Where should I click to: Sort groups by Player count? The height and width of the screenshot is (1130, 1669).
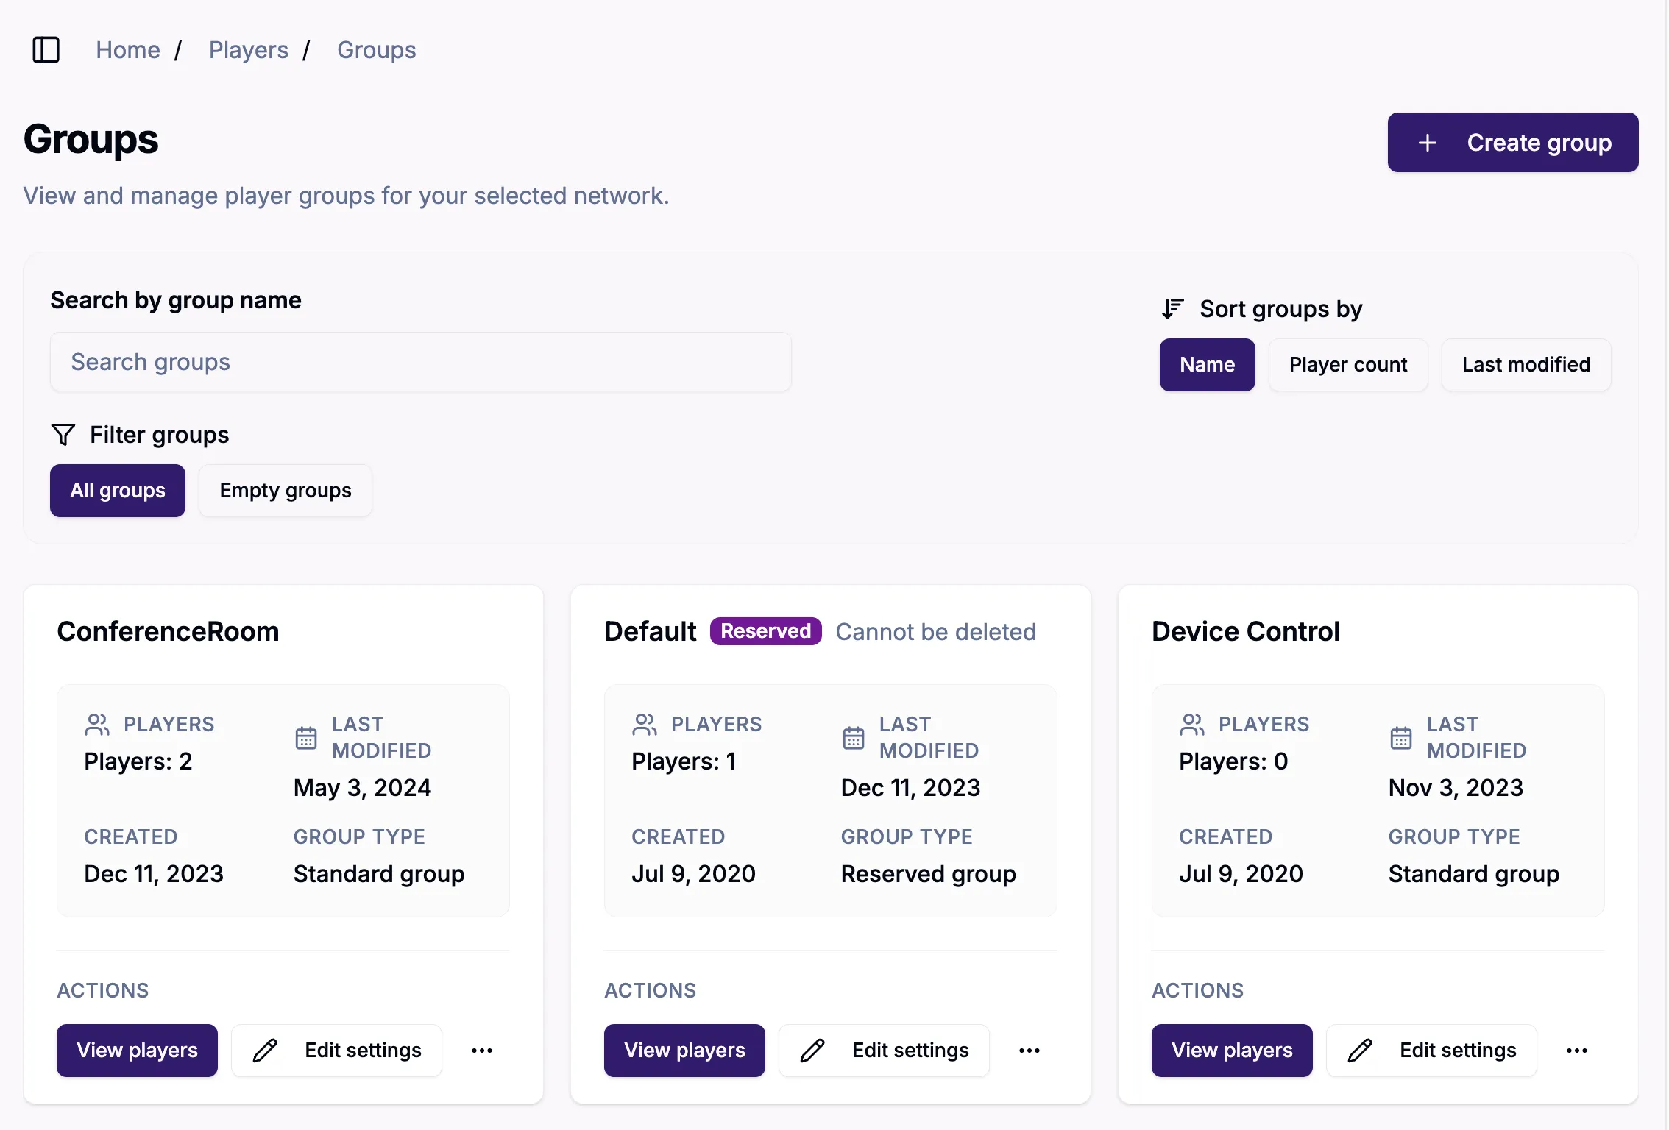[x=1348, y=365]
